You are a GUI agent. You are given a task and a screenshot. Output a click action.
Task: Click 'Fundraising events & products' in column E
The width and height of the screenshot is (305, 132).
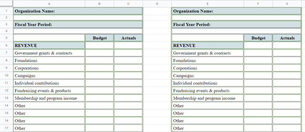coord(208,90)
